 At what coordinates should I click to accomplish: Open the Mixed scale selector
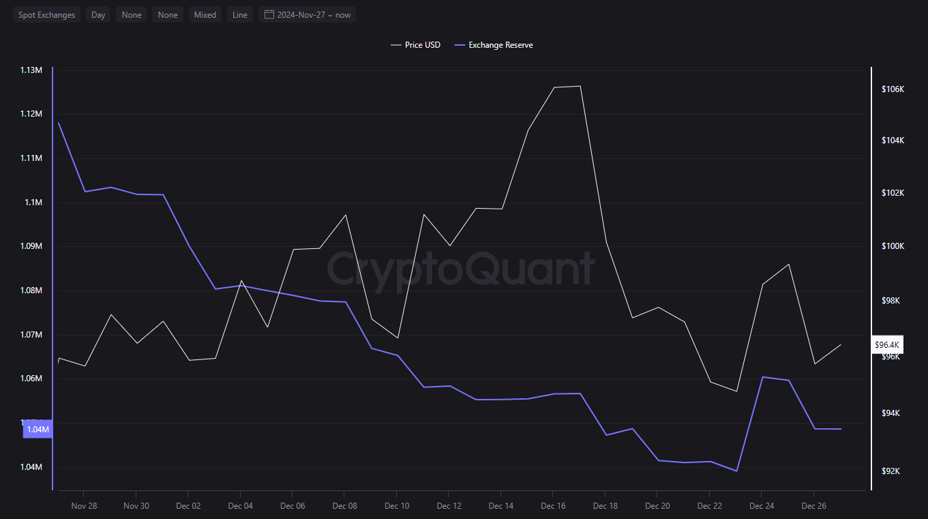pyautogui.click(x=205, y=14)
